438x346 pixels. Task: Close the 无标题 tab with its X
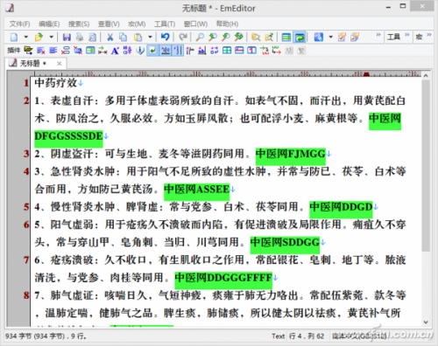click(60, 64)
